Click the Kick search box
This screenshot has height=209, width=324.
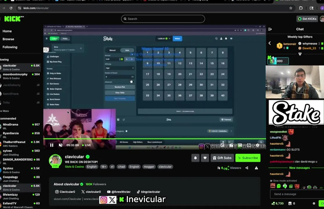[163, 19]
